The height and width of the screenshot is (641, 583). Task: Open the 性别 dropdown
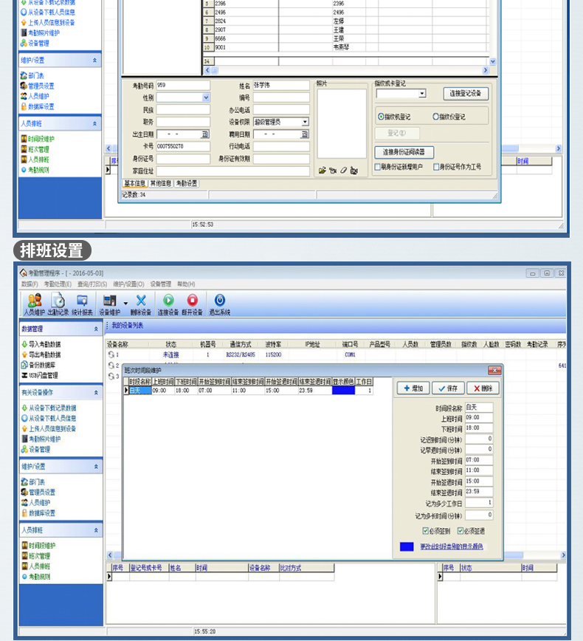coord(206,97)
